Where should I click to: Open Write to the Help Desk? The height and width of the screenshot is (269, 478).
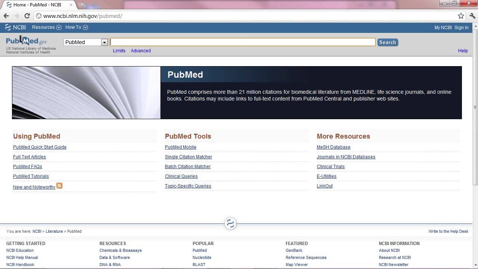[448, 231]
